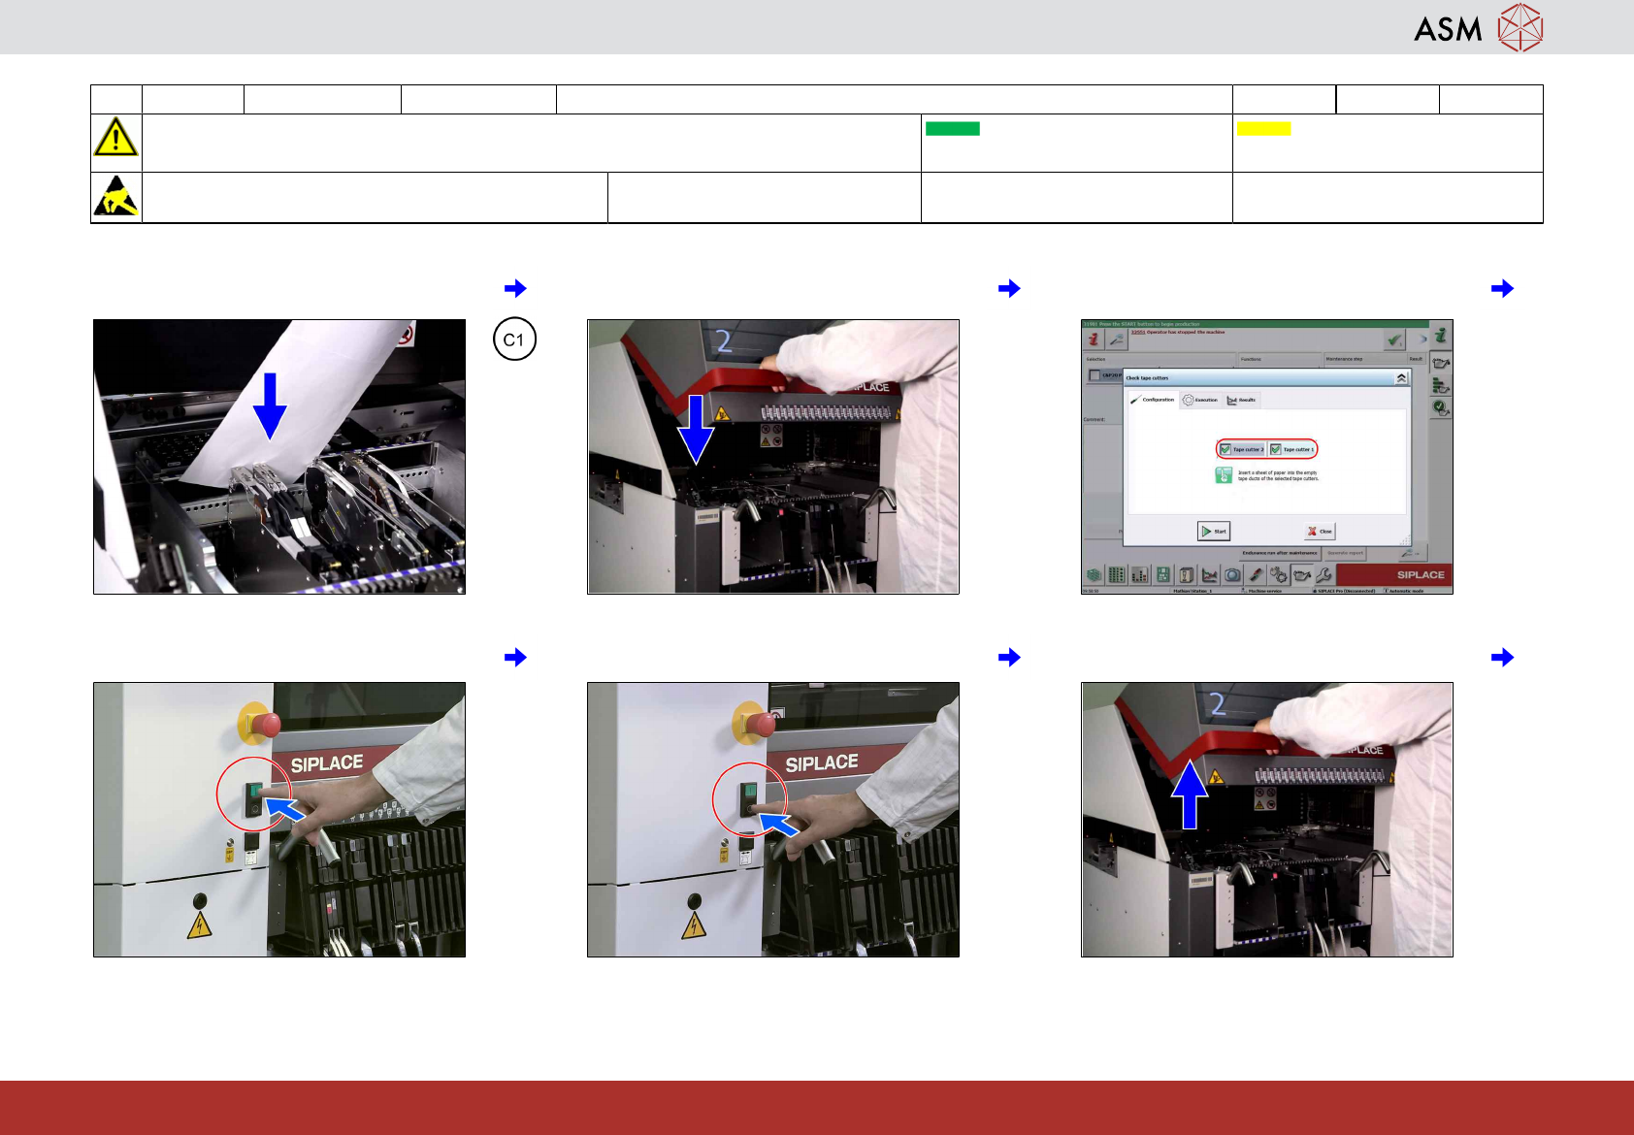Select the oil can icon in right sidebar
This screenshot has width=1634, height=1135.
tap(1441, 363)
